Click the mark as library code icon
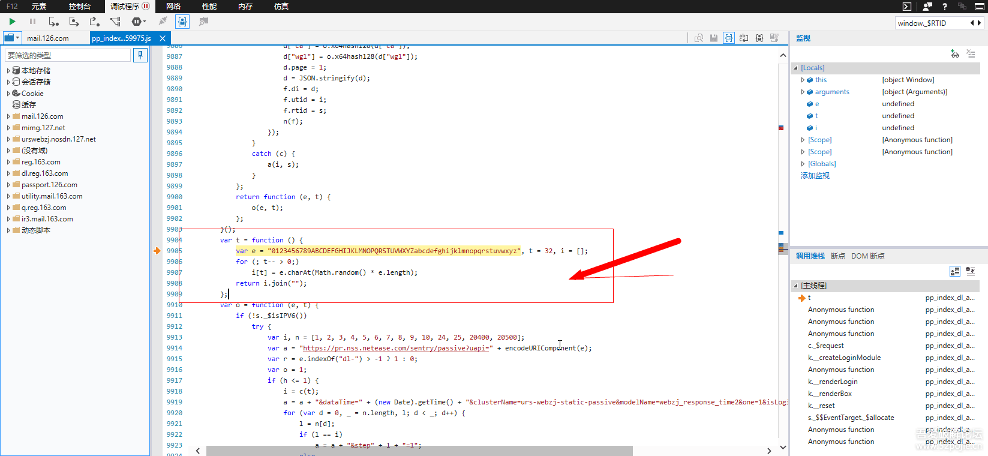Viewport: 988px width, 456px height. [759, 38]
